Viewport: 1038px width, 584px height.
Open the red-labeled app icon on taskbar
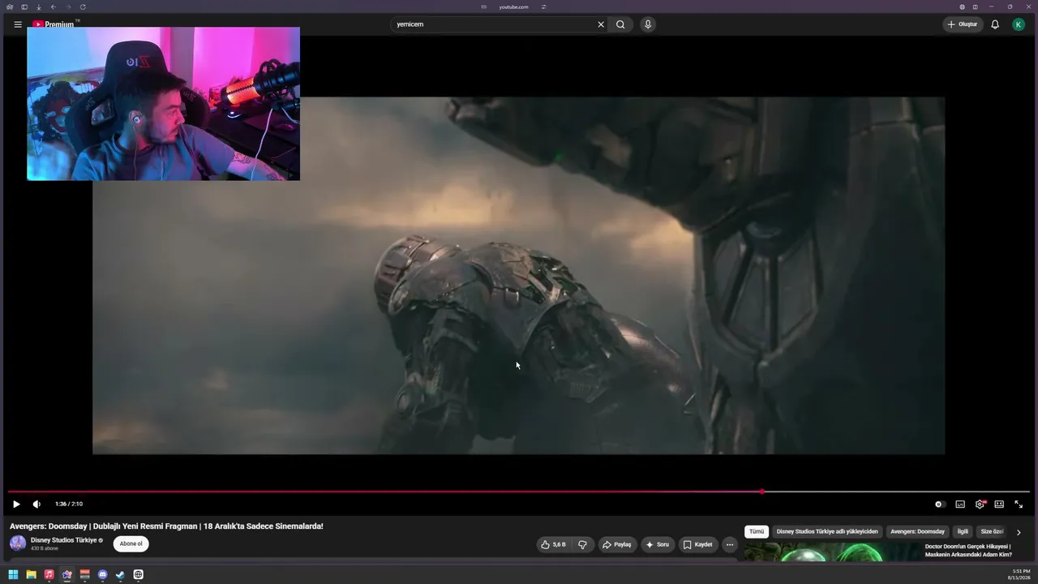coord(84,574)
